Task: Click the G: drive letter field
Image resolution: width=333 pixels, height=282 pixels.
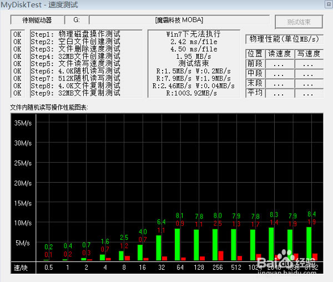Action: (76, 20)
